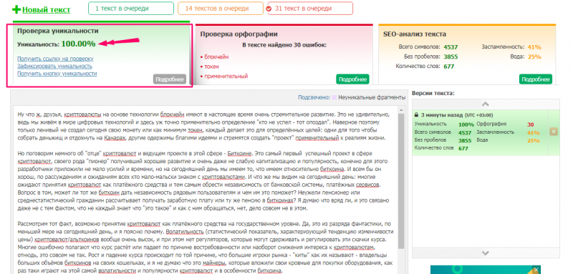Click the misspelled word токен in error list
The image size is (573, 274).
[x=211, y=67]
